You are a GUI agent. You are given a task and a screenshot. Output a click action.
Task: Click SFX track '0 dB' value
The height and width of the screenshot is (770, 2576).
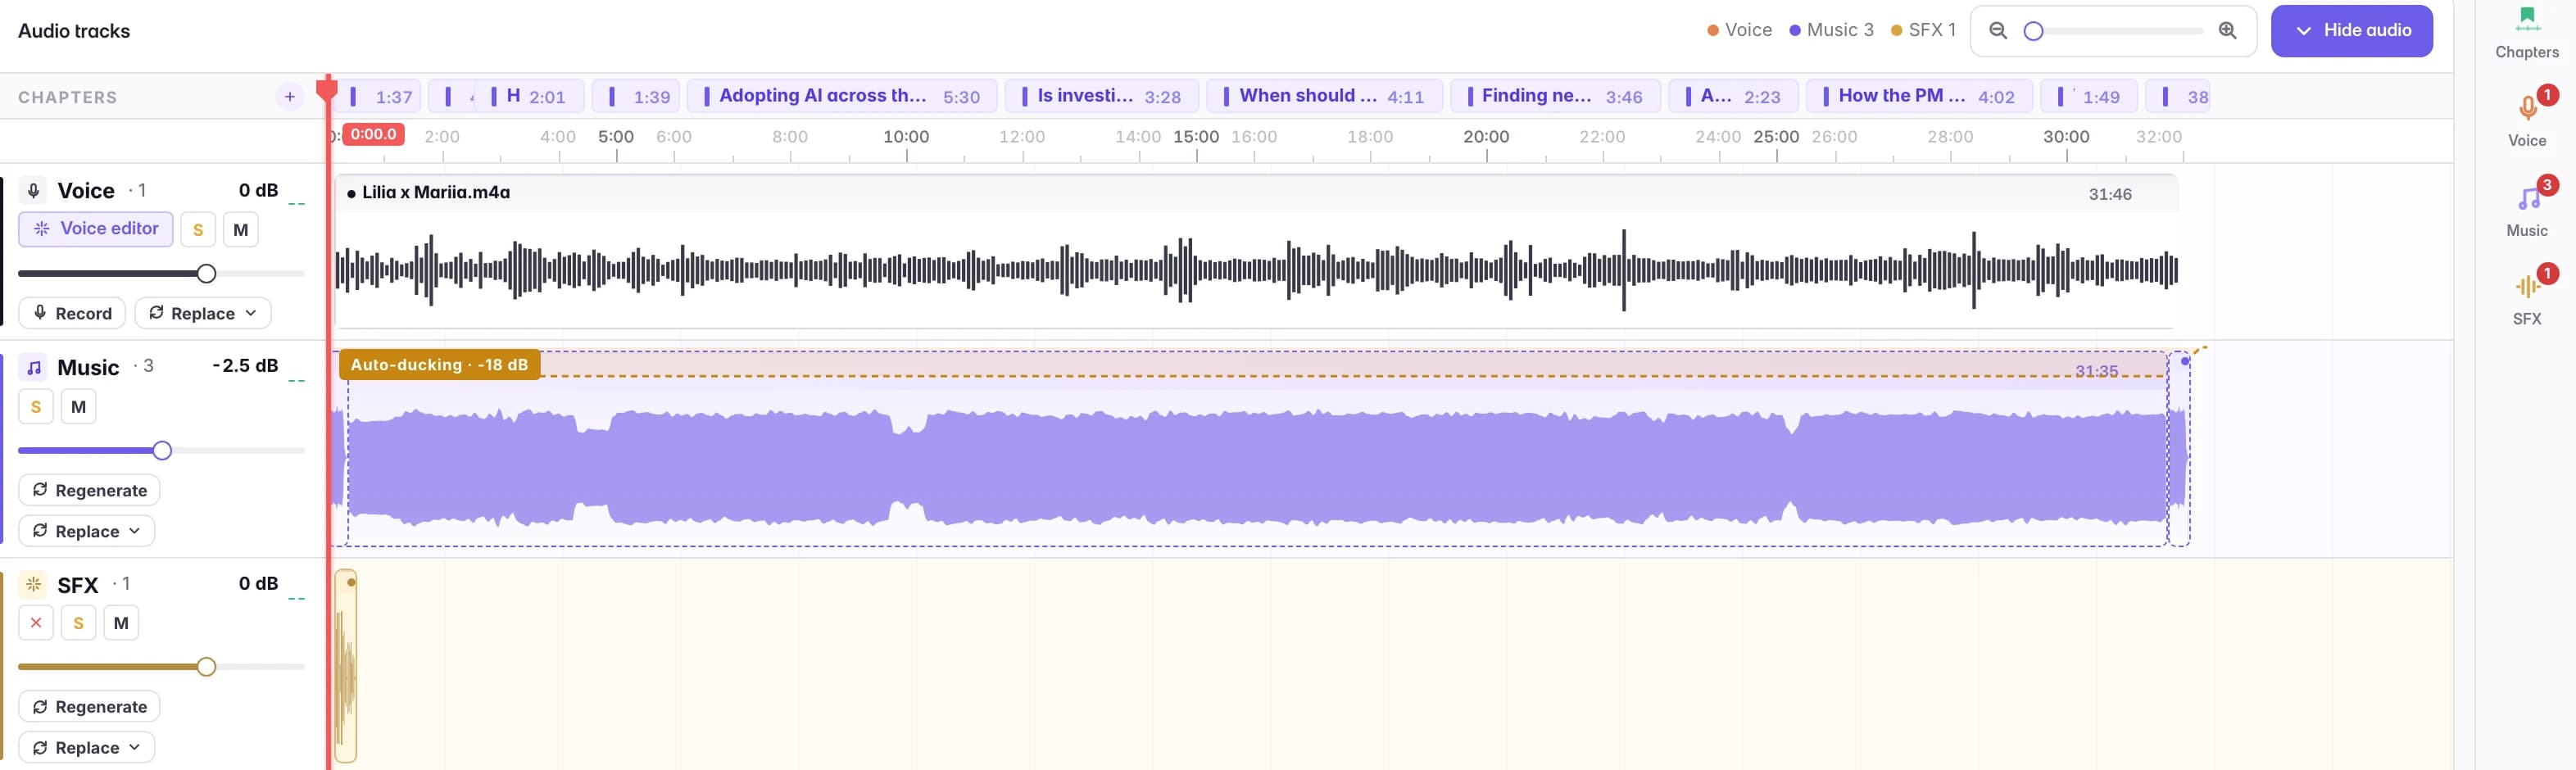[x=258, y=583]
